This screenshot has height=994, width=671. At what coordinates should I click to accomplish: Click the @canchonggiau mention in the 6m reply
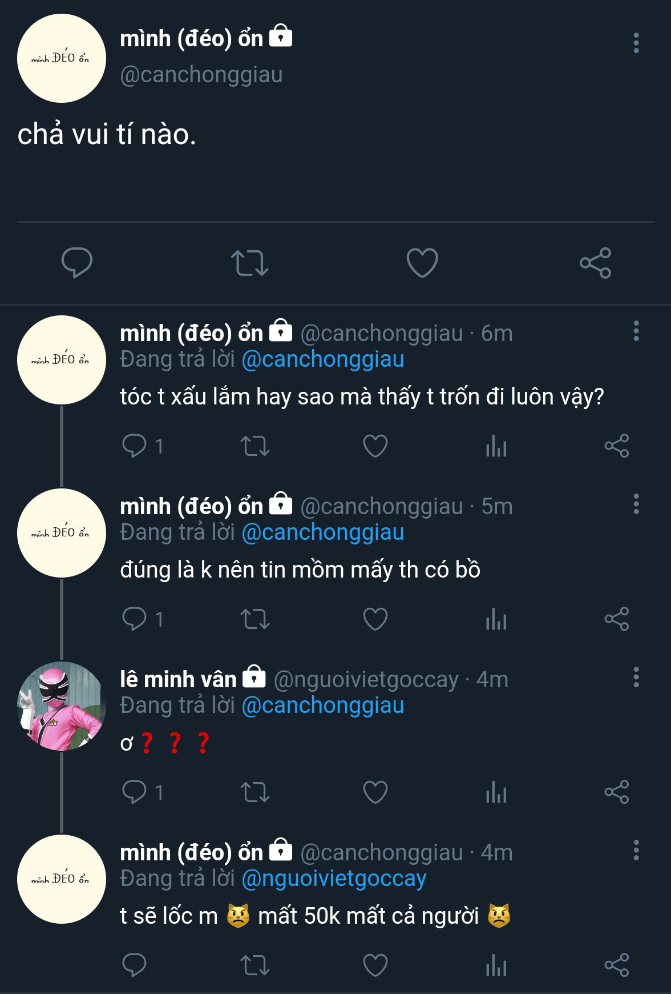(x=323, y=359)
